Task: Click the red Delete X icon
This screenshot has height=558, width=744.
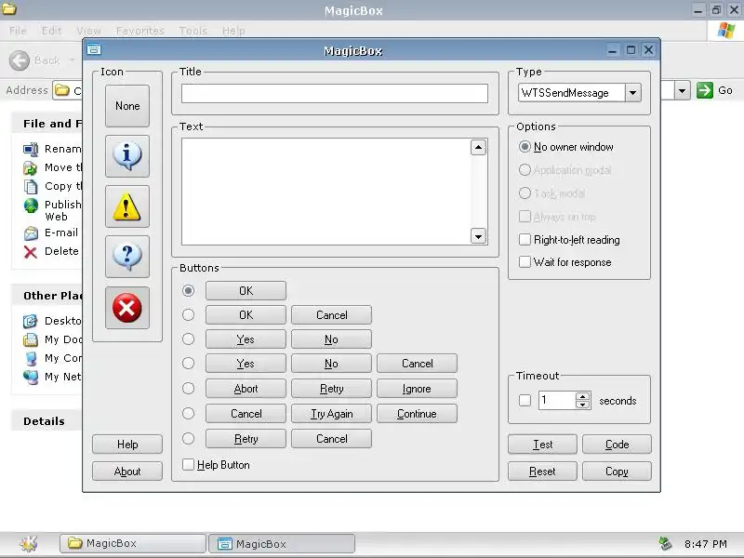Action: pos(31,251)
